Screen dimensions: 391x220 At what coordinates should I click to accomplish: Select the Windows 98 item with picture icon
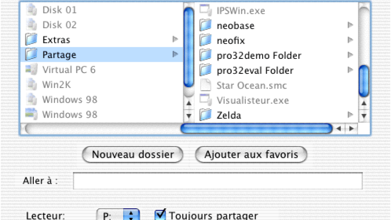coord(61,114)
